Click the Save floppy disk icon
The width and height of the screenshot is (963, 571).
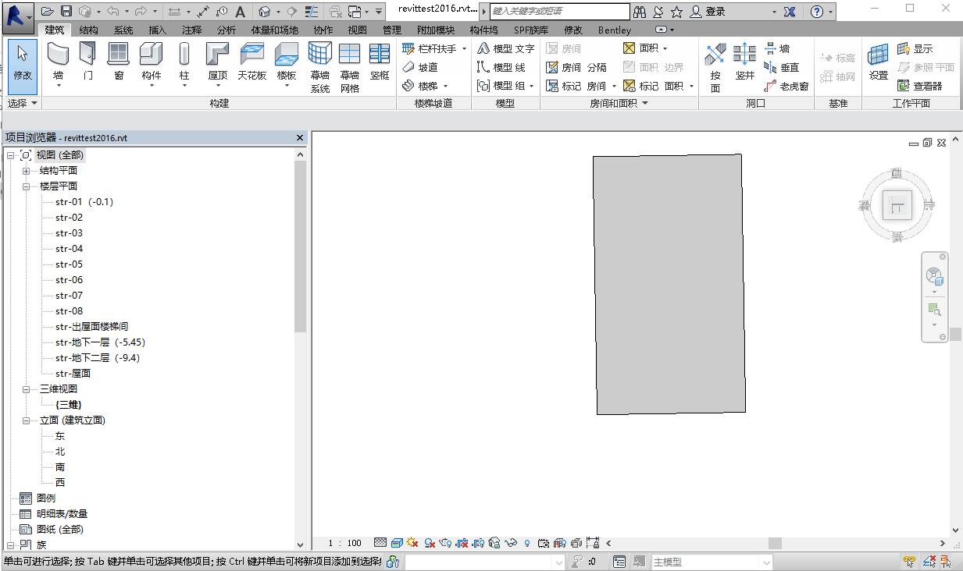tap(66, 12)
